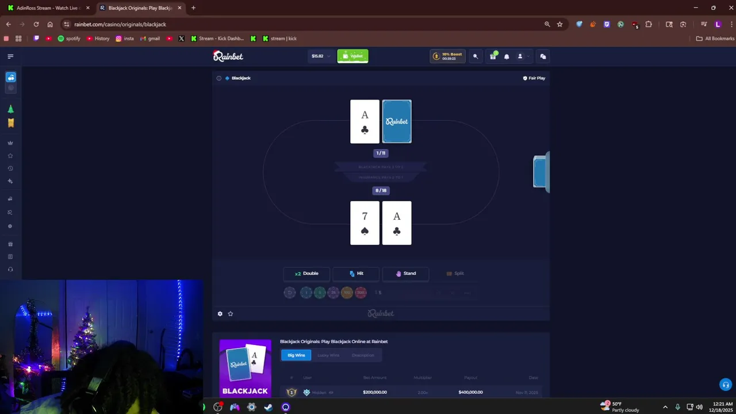Click the Hit button
Viewport: 736px width, 414px height.
click(356, 274)
